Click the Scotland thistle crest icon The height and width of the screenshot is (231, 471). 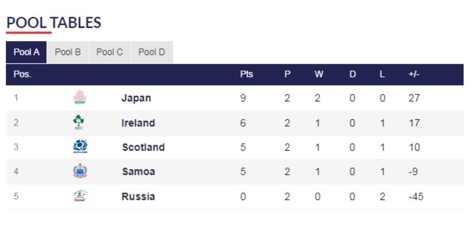(80, 147)
